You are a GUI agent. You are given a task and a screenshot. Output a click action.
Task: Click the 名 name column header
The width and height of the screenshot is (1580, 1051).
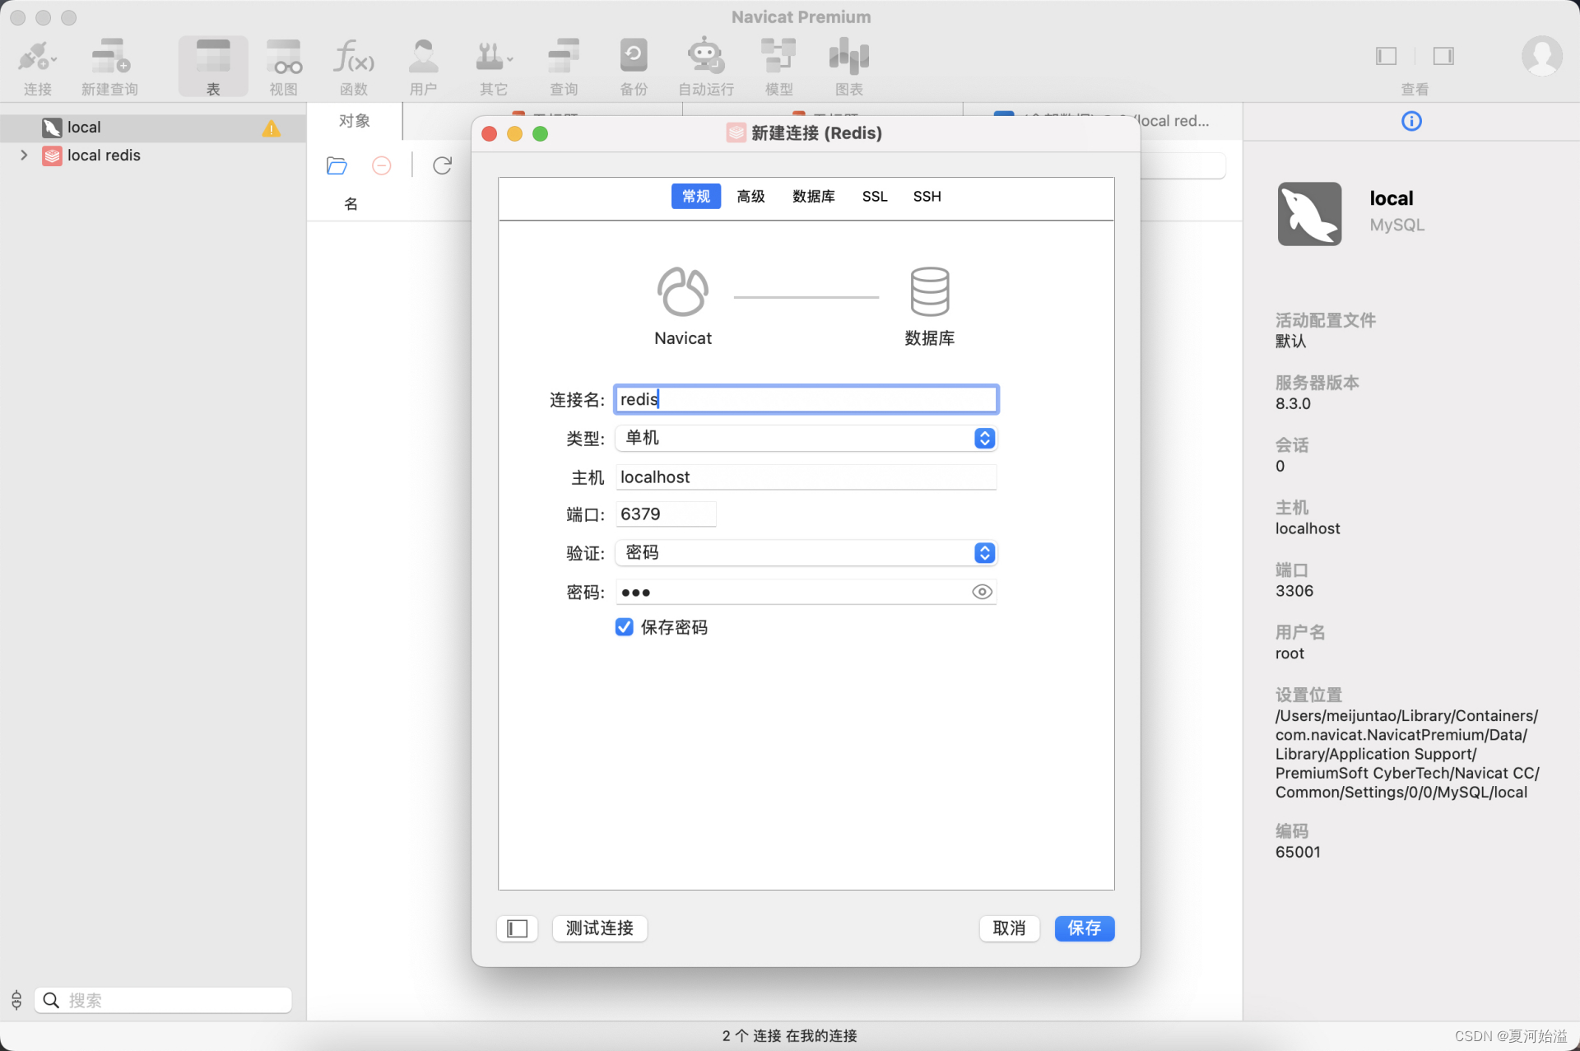click(x=351, y=203)
